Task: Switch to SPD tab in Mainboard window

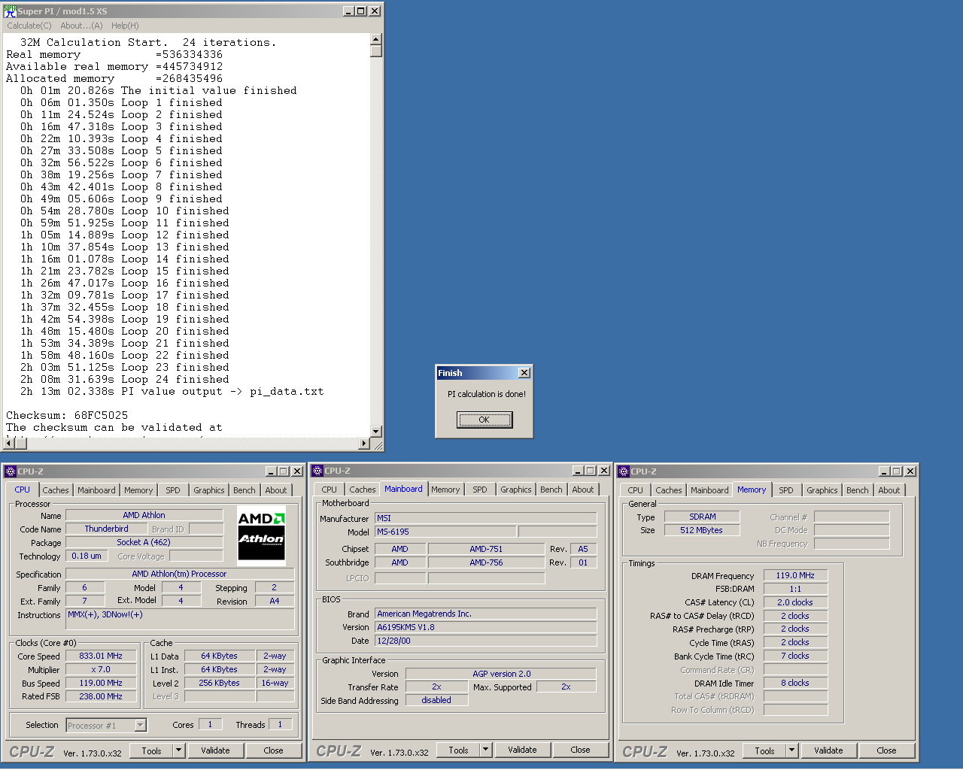Action: [480, 490]
